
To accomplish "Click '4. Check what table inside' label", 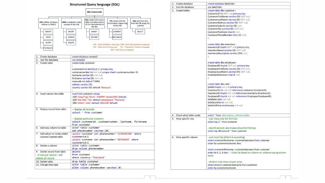I will point(186,115).
